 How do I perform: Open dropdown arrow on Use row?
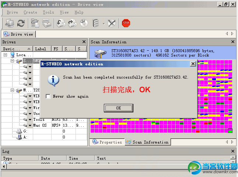pyautogui.click(x=30, y=113)
